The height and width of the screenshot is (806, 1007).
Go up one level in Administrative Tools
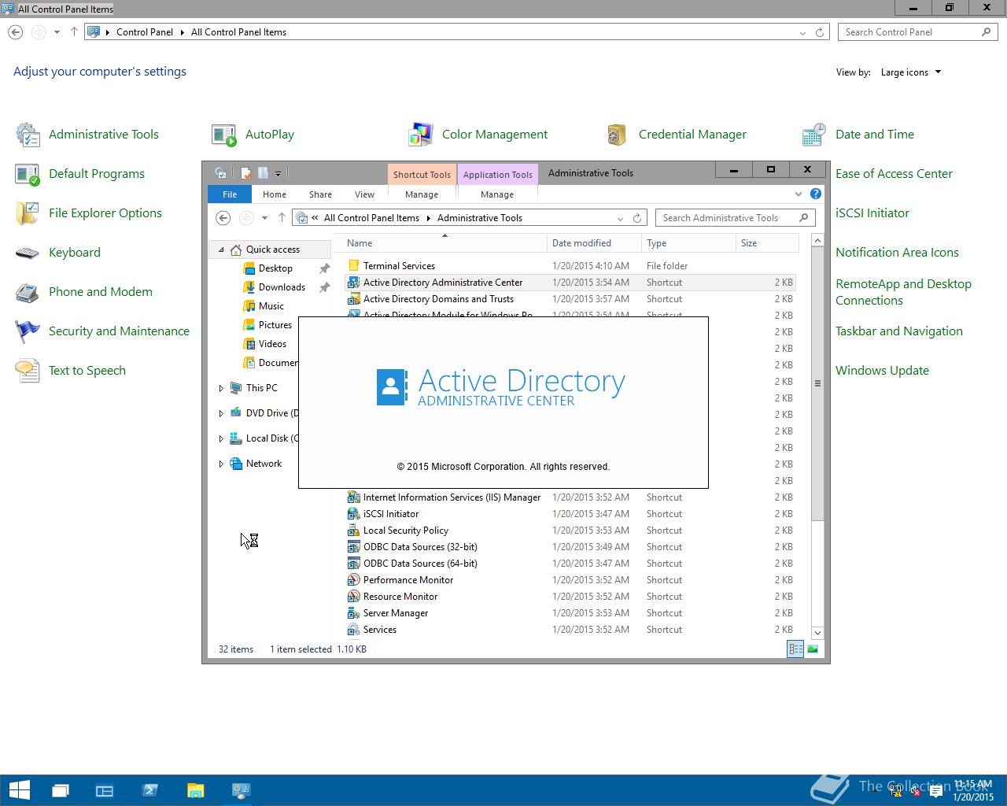coord(281,218)
